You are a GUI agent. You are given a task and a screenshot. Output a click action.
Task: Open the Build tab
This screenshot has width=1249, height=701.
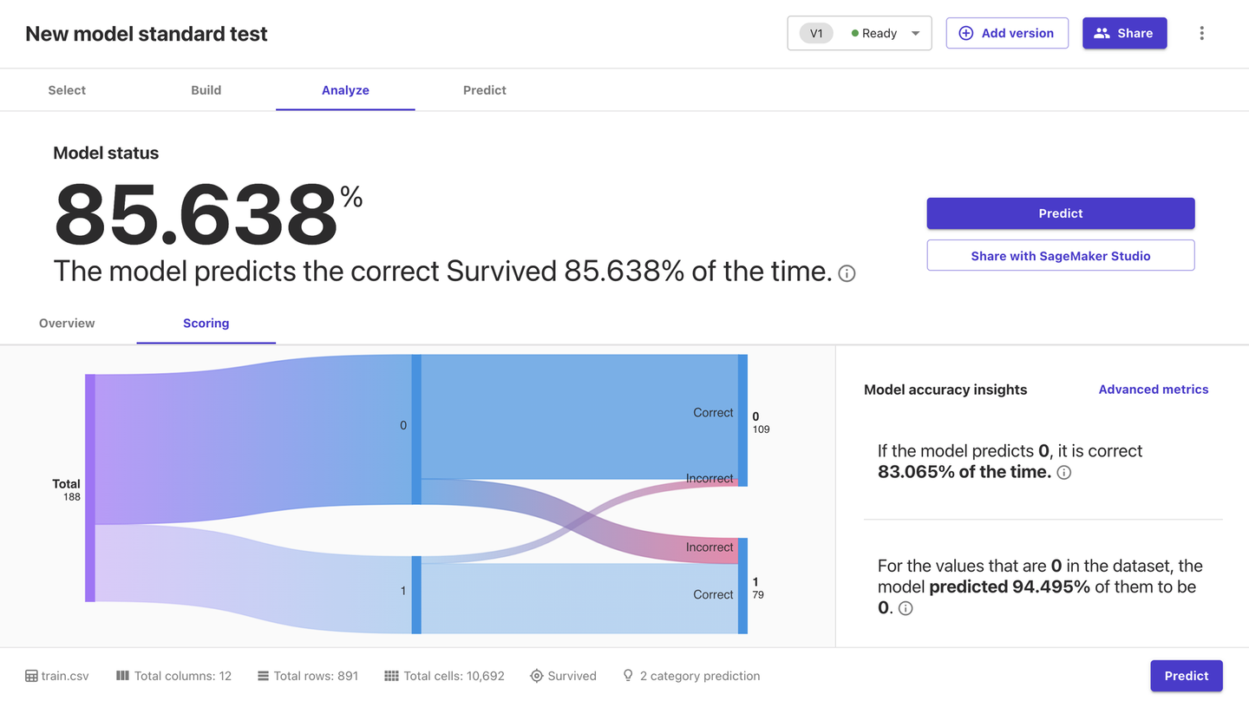tap(206, 90)
